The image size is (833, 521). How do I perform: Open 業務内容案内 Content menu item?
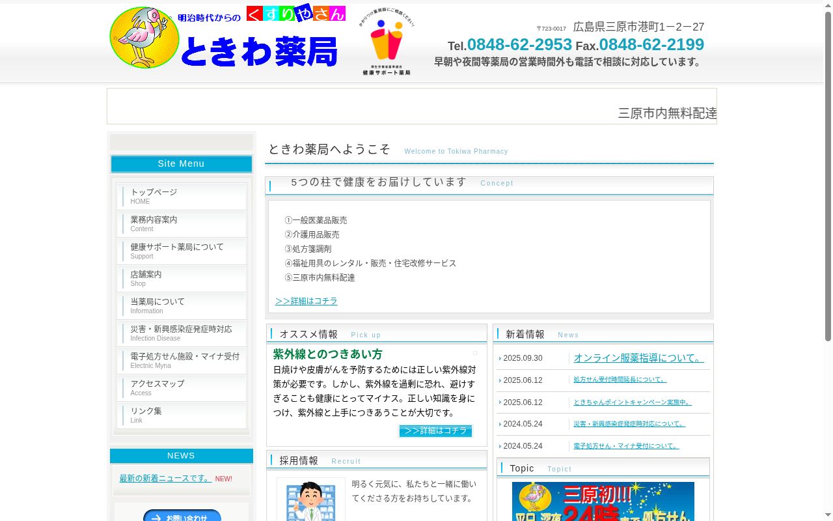click(182, 223)
